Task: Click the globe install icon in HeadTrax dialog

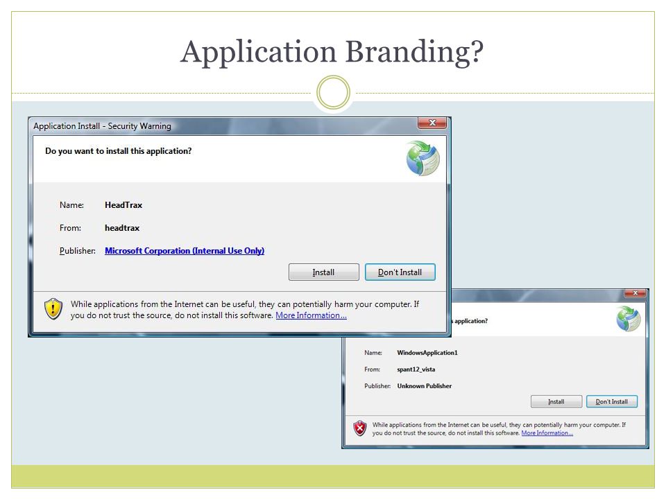Action: [422, 158]
